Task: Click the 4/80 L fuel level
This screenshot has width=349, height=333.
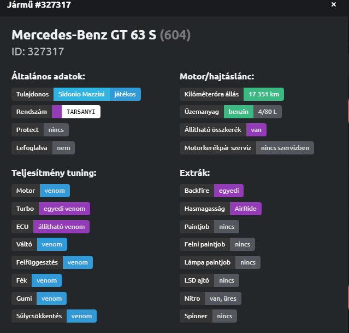Action: [x=268, y=112]
